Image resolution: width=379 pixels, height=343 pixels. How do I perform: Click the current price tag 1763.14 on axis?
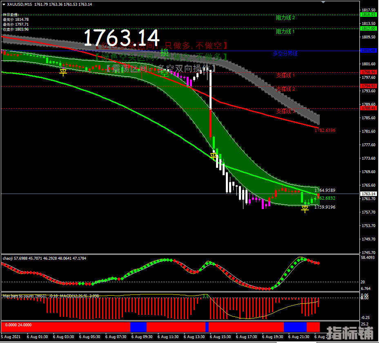(369, 194)
